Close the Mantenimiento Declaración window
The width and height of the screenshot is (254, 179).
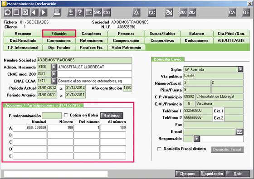point(250,4)
